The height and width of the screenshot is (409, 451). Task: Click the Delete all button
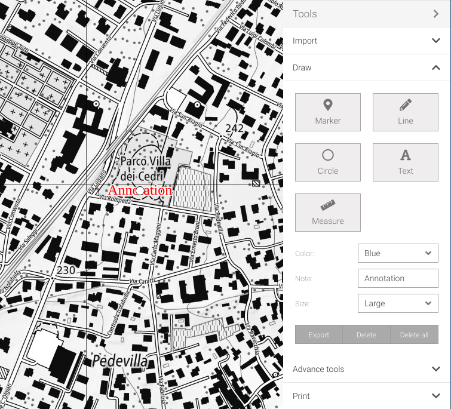click(414, 334)
